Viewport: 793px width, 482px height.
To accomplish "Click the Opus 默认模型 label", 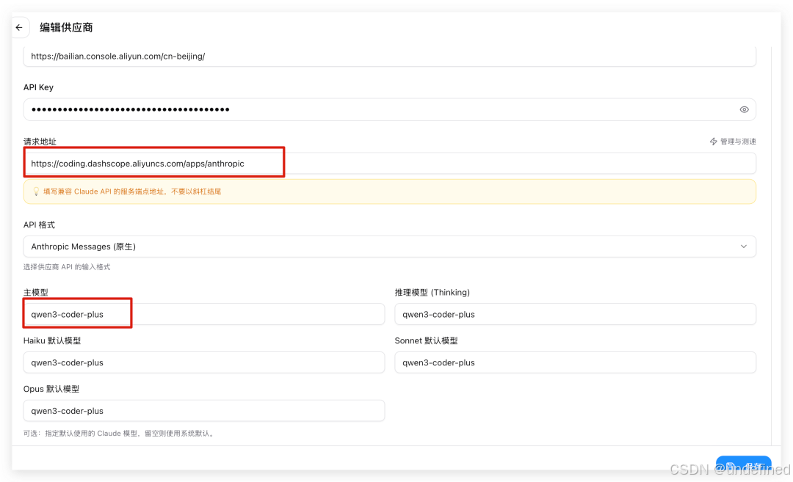I will point(51,389).
